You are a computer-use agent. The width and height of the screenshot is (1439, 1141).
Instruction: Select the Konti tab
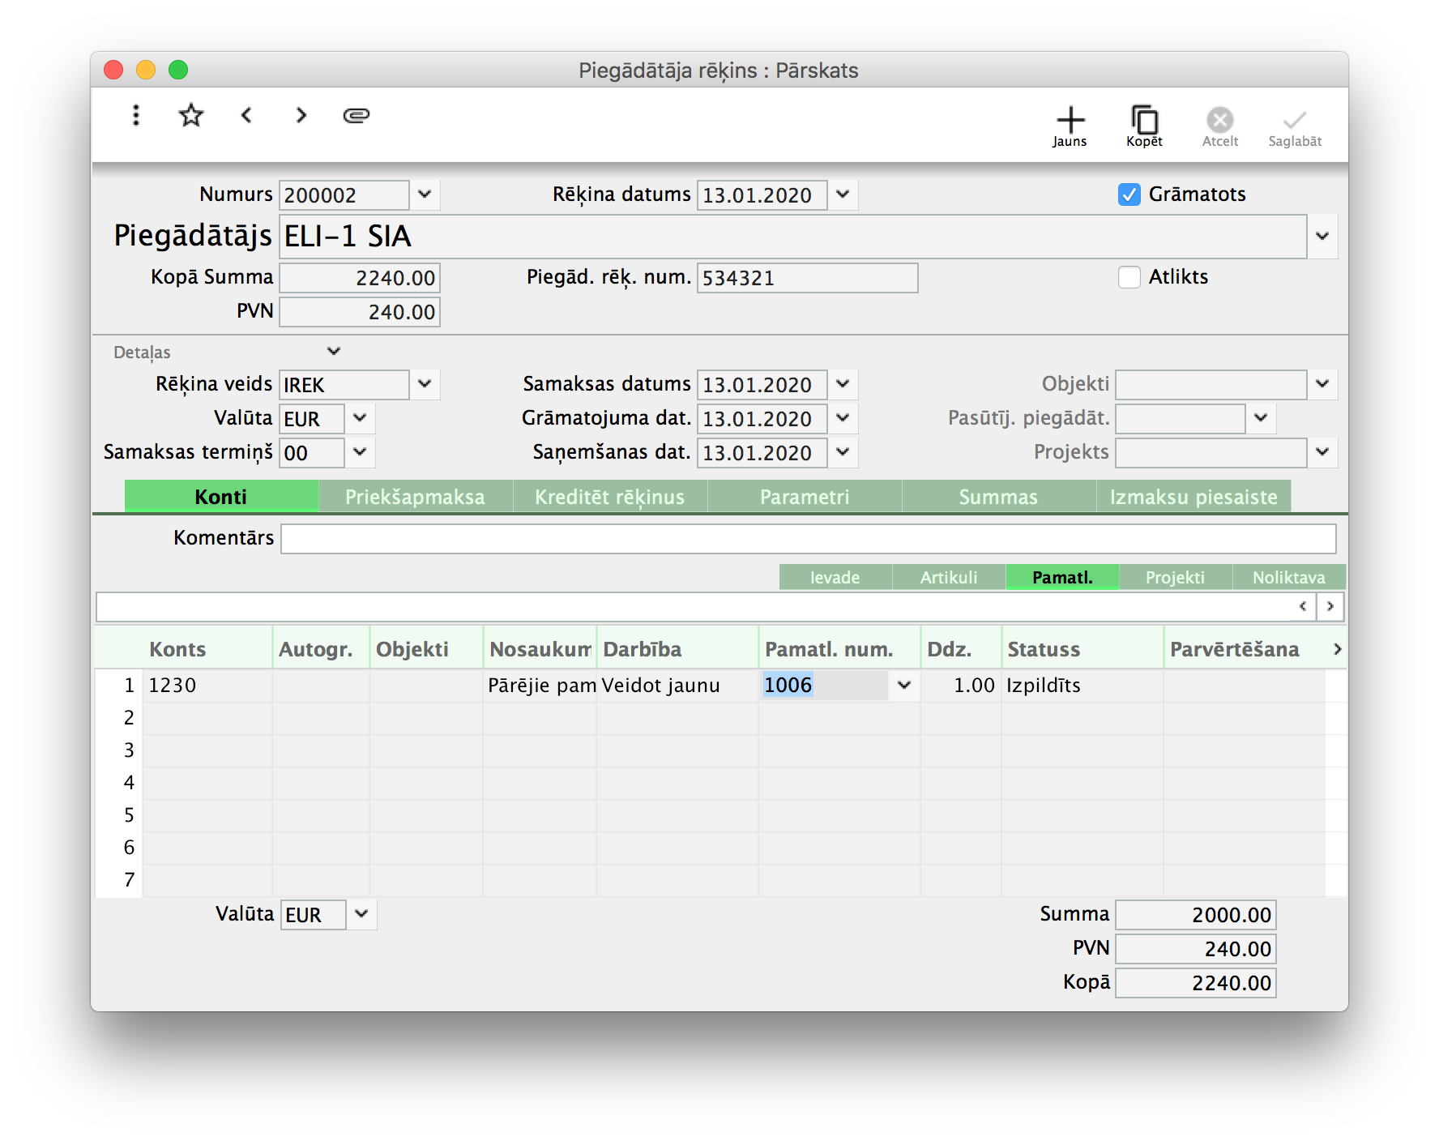221,497
